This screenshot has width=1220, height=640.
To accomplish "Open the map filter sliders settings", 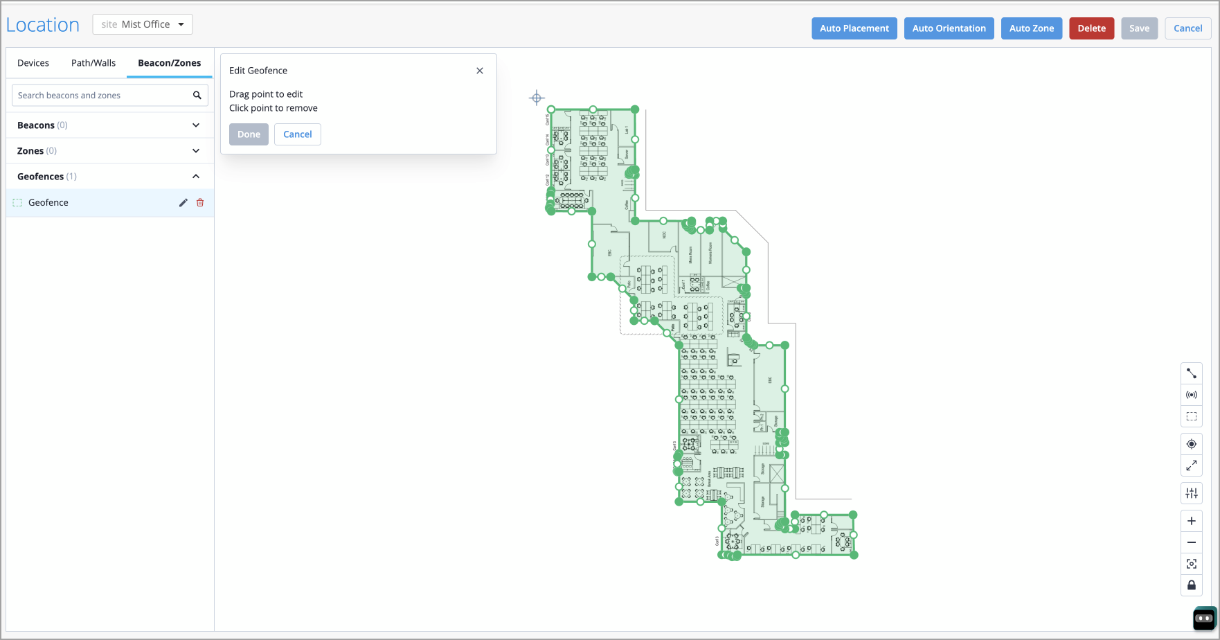I will pos(1191,493).
